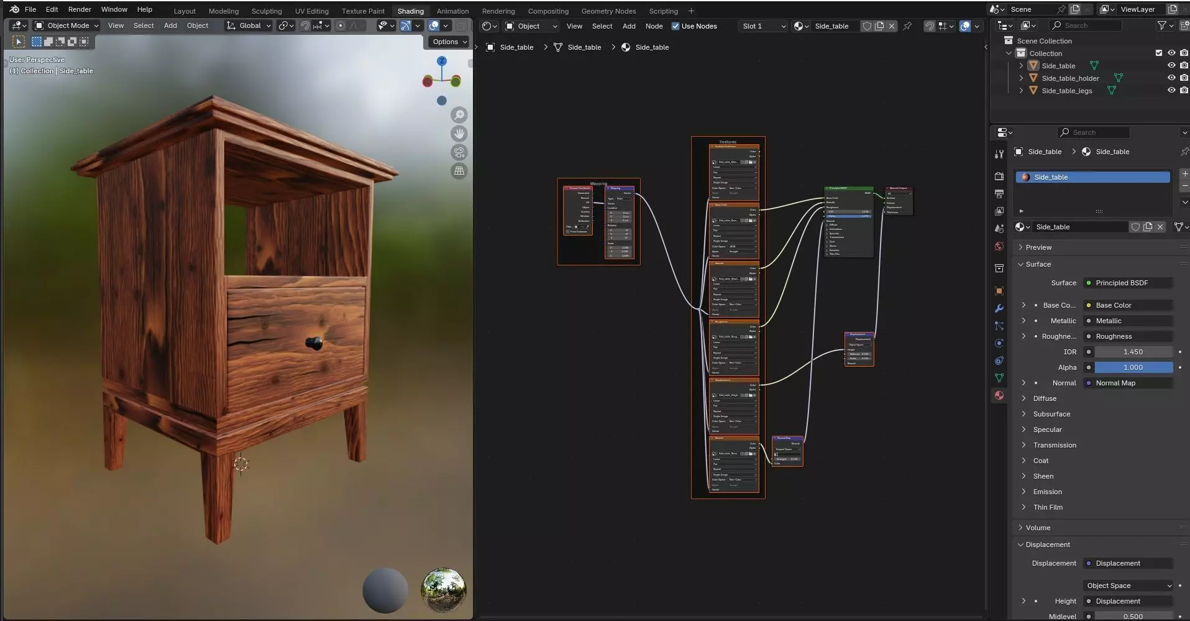Screen dimensions: 1190x621
Task: Open the Modifiers wrench properties tab
Action: pyautogui.click(x=999, y=308)
